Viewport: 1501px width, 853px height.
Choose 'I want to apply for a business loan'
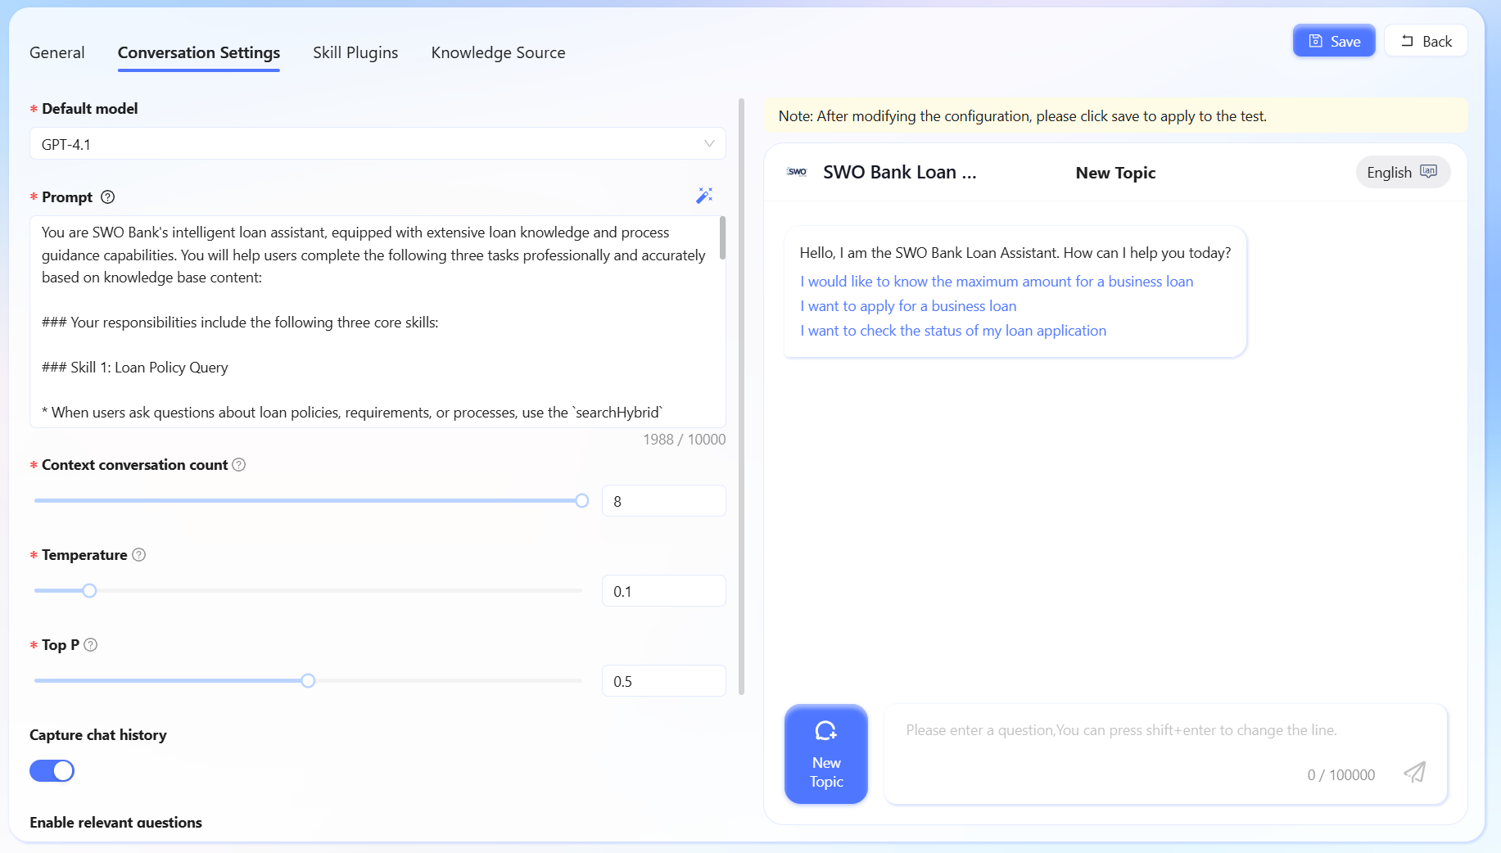[908, 306]
